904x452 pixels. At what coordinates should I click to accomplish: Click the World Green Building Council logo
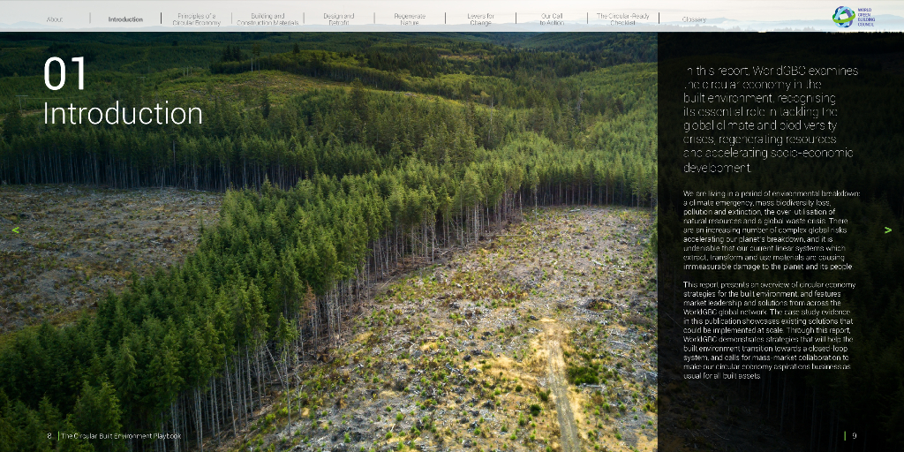click(855, 17)
